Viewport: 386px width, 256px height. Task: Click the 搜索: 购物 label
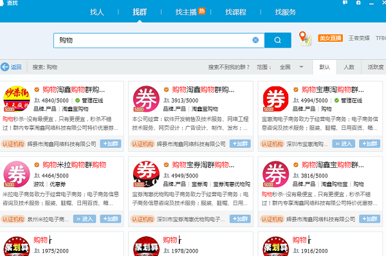tap(45, 67)
